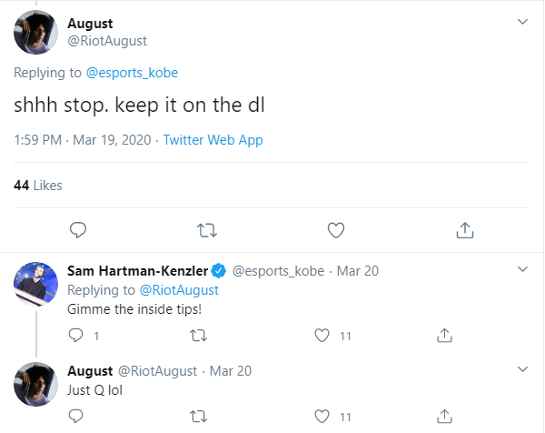Share the 'Just Q lol' tweet
Screen dimensions: 545x433
tap(444, 417)
